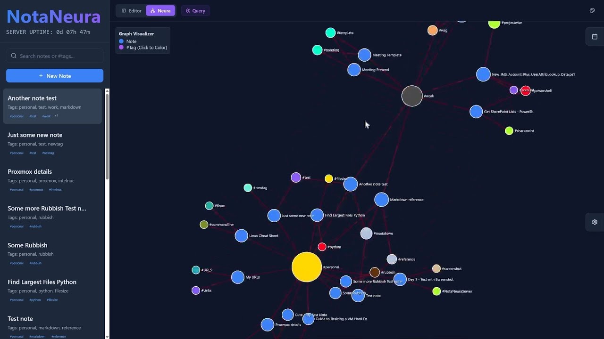The image size is (604, 339).
Task: Select the Markdown reference note node
Action: pos(381,200)
